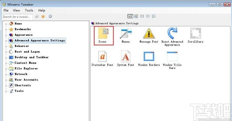The width and height of the screenshot is (232, 121).
Task: Select Home in the tree
Action: click(18, 24)
